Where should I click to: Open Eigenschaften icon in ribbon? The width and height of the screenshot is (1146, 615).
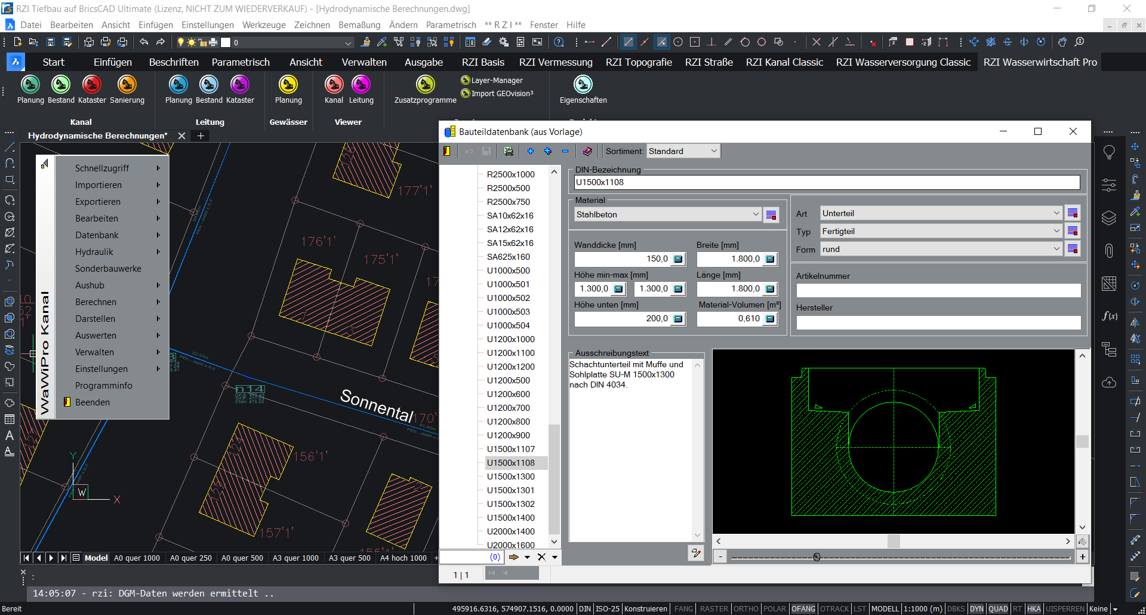click(x=583, y=84)
